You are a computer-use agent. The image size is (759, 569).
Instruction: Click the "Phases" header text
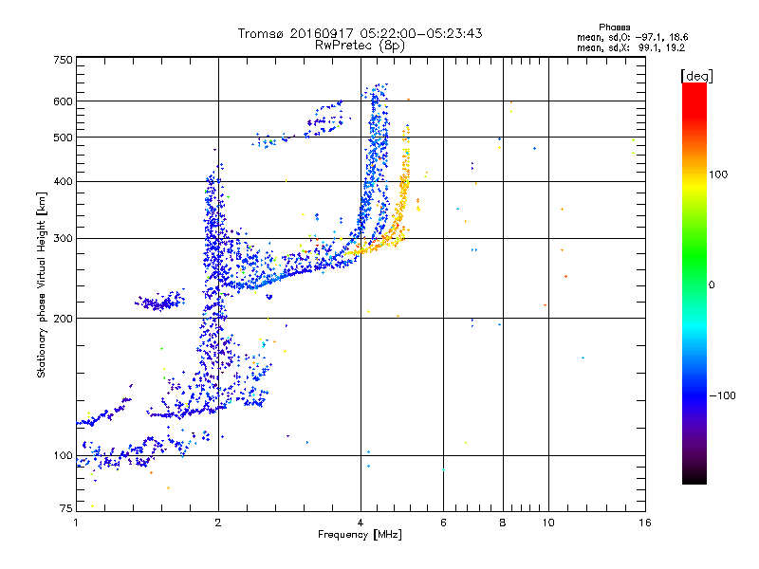(x=614, y=28)
